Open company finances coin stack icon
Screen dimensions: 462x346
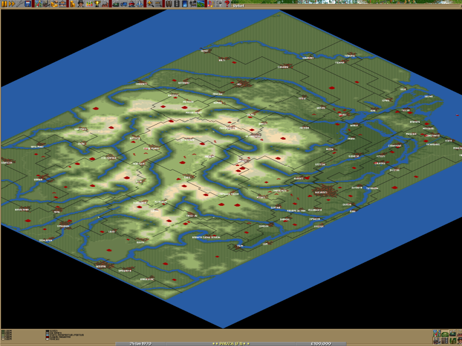(x=73, y=3)
